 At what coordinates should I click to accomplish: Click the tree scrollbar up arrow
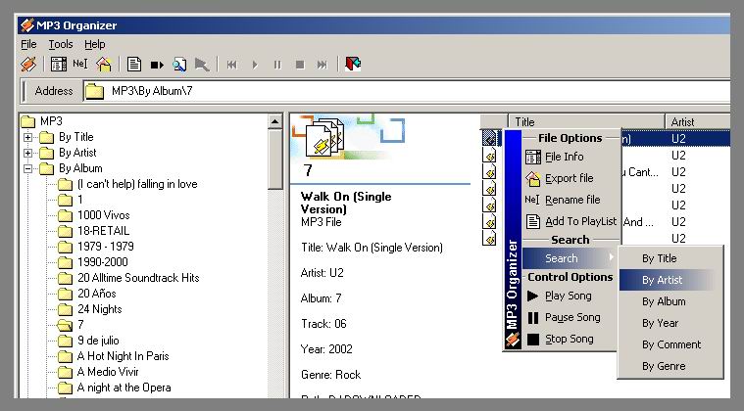tap(274, 121)
